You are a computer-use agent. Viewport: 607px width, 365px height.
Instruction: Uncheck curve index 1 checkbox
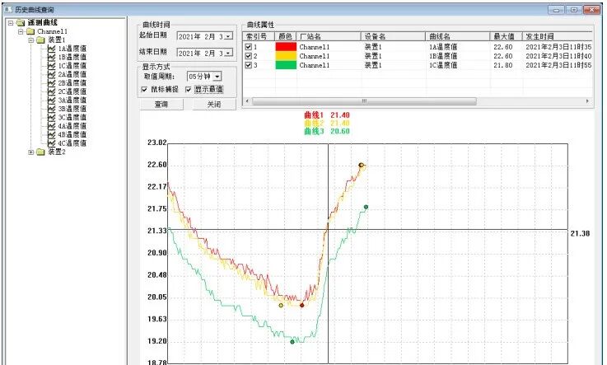[x=249, y=46]
